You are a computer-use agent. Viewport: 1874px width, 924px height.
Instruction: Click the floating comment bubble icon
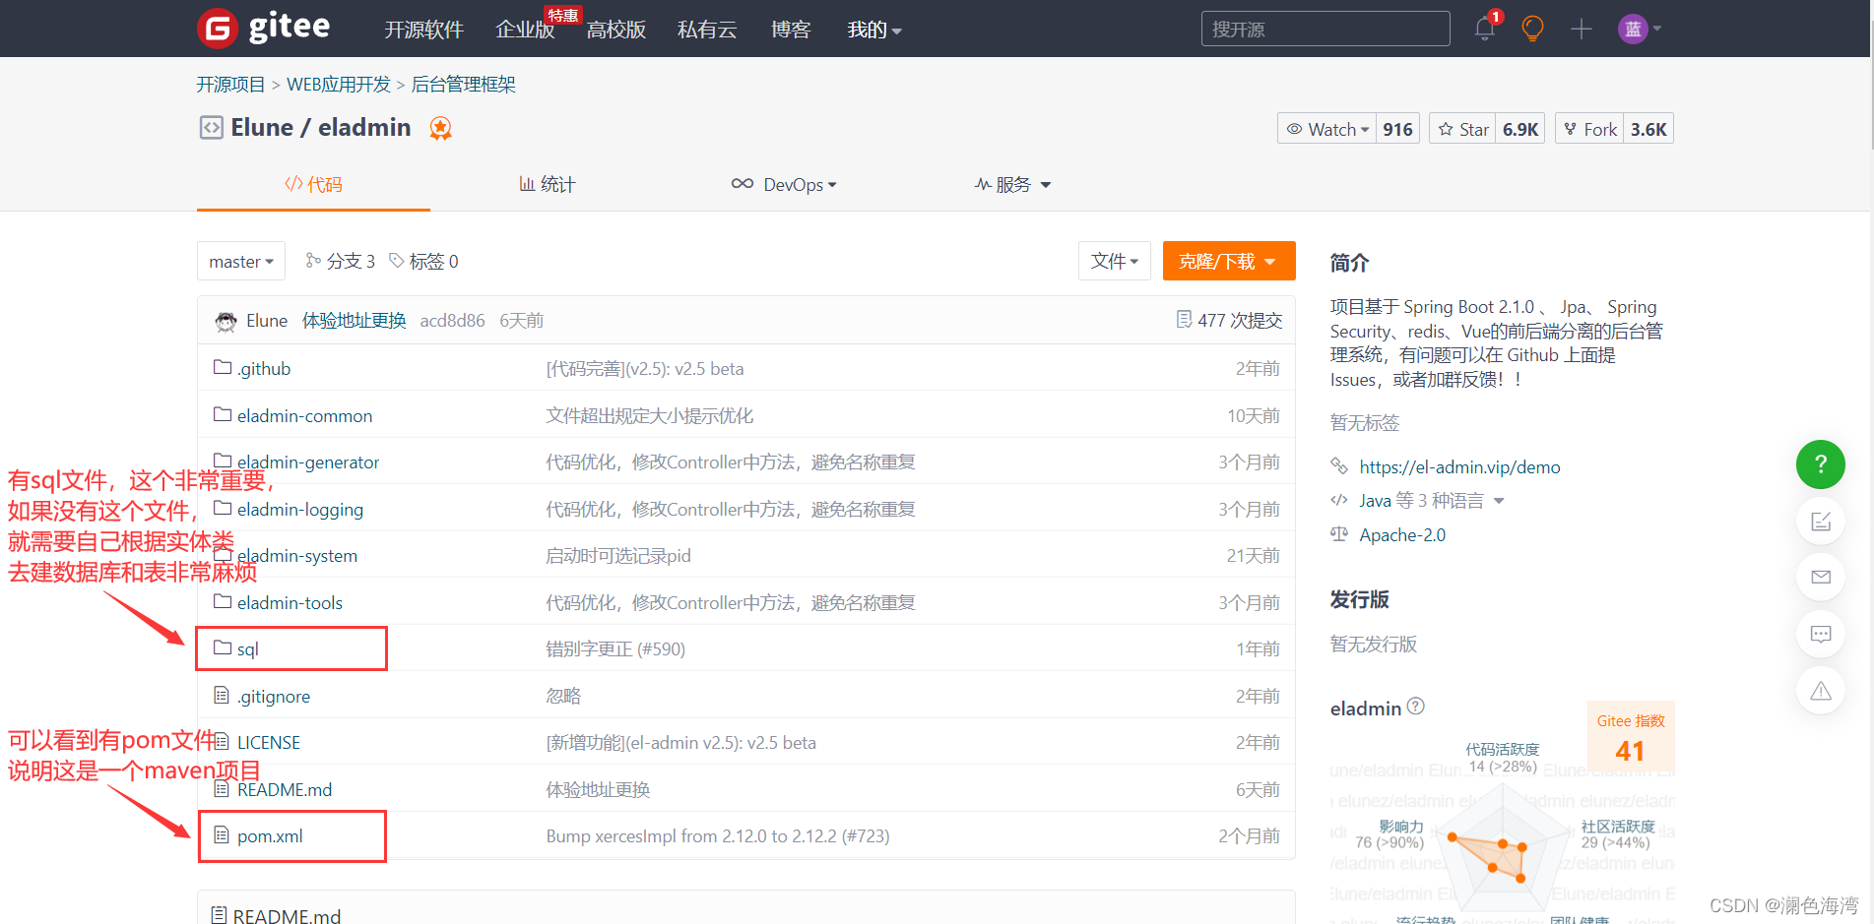1821,634
